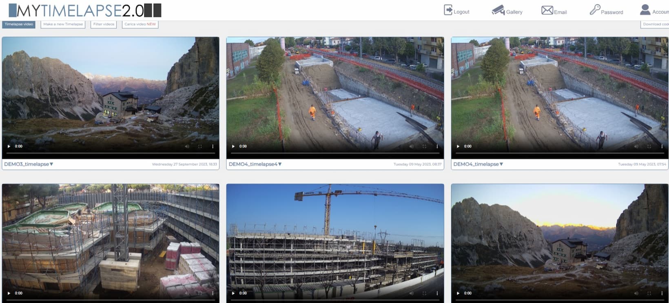Toggle fullscreen on the crane construction video
The width and height of the screenshot is (669, 303).
click(x=424, y=293)
